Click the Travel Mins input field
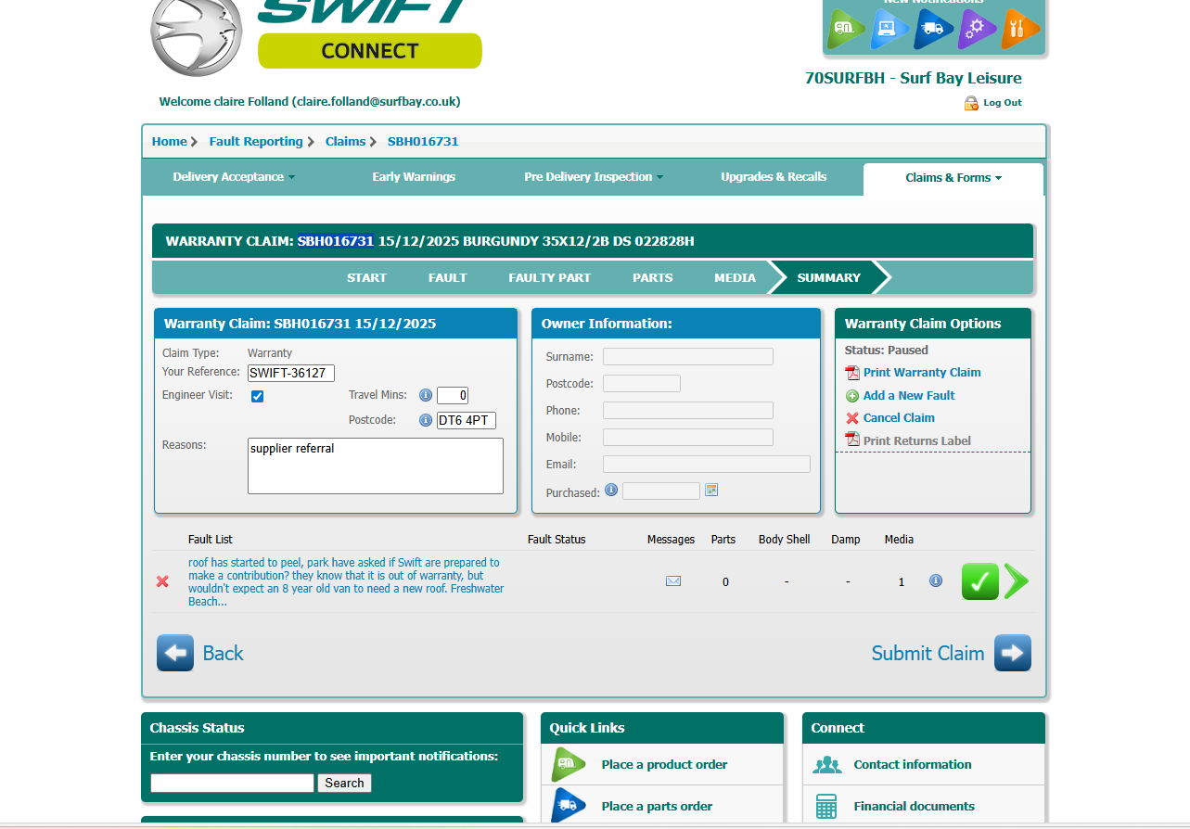The image size is (1190, 829). pyautogui.click(x=453, y=396)
